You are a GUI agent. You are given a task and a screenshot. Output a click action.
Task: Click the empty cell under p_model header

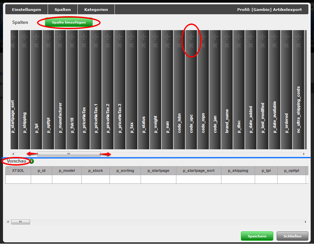[67, 179]
